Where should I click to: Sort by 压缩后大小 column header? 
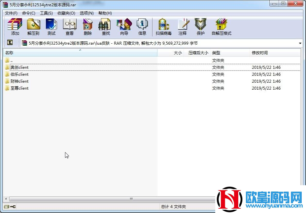point(197,53)
